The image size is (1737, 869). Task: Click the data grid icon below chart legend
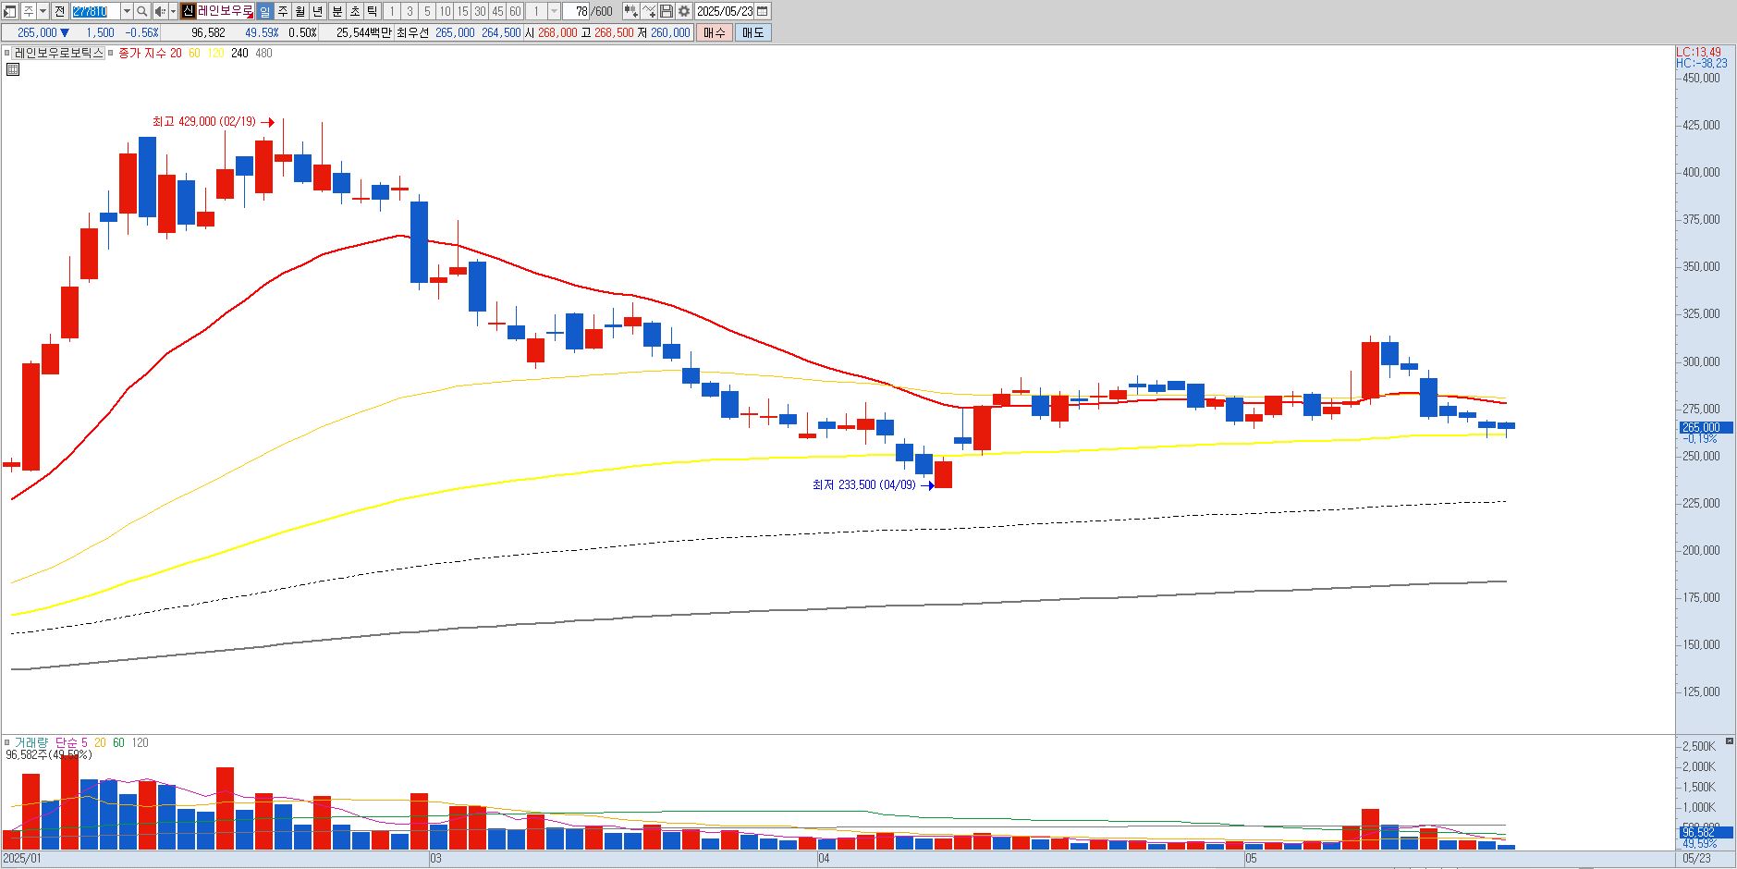(12, 69)
